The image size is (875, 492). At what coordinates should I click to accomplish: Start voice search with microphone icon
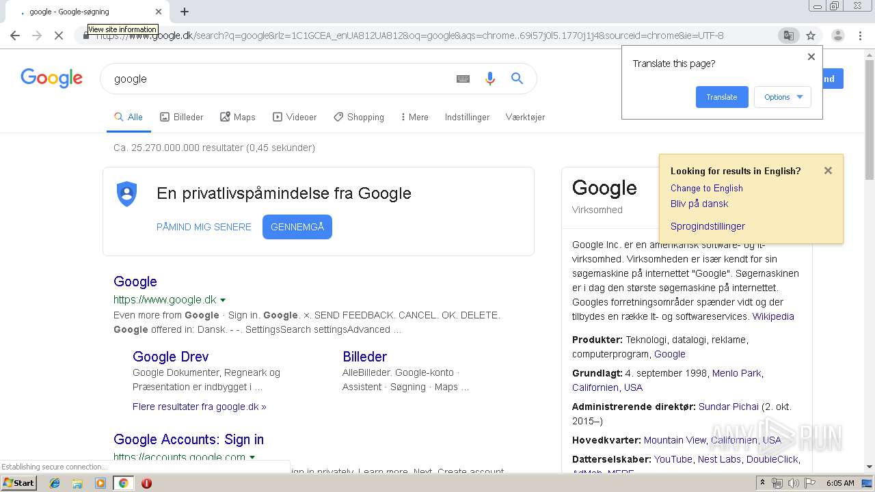[x=489, y=79]
